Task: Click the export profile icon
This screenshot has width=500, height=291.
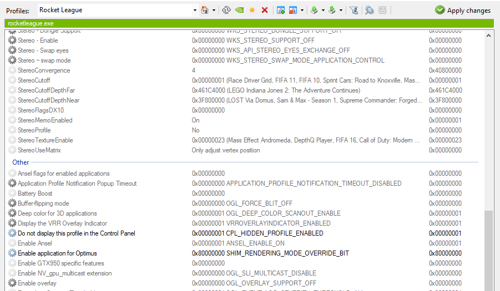Action: [x=314, y=10]
